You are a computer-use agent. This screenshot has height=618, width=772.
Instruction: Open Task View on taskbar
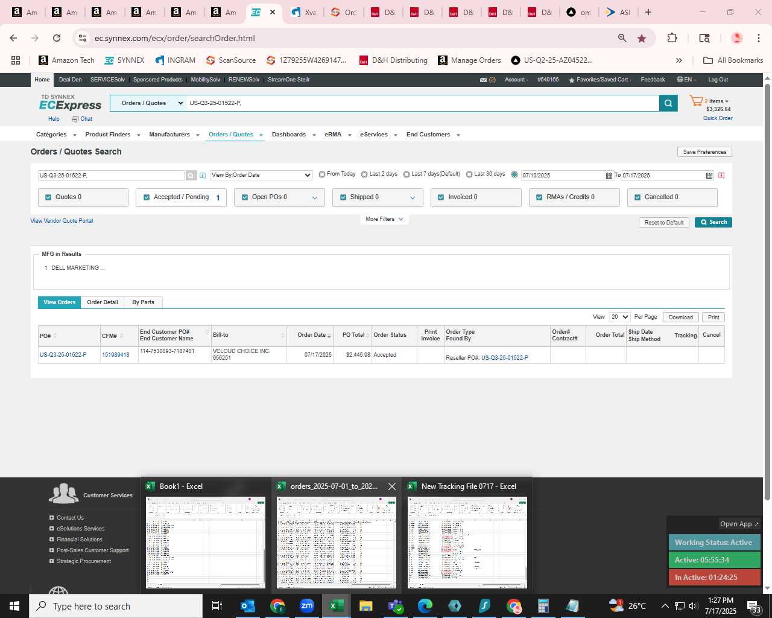[x=217, y=606]
